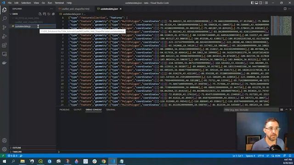Screen dimensions: 294x165
Task: Click the debug console filter field
Action: (251, 110)
